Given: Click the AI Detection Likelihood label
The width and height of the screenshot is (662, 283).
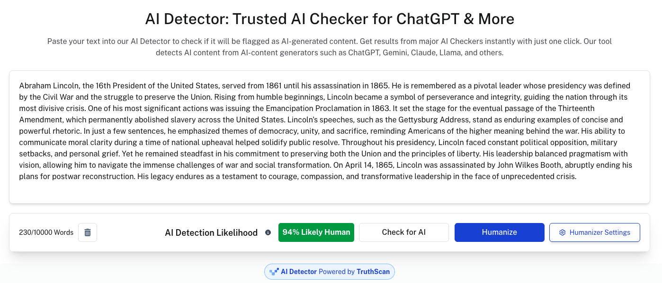Looking at the screenshot, I should 211,232.
